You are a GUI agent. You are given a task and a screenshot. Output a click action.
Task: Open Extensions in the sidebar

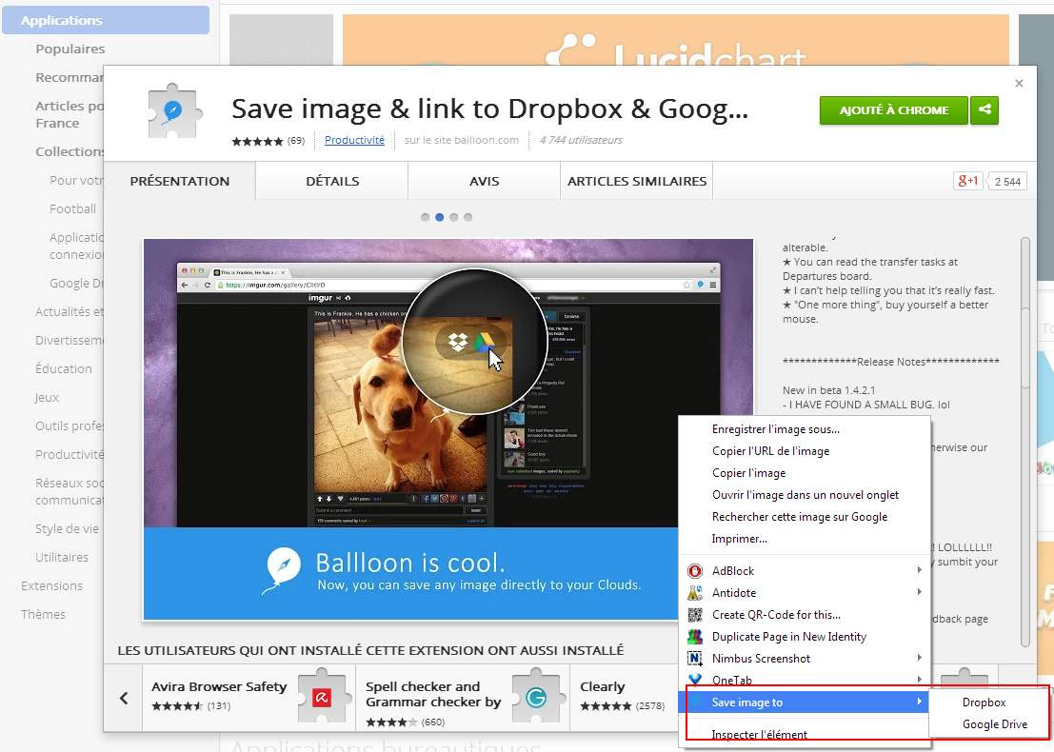[51, 586]
